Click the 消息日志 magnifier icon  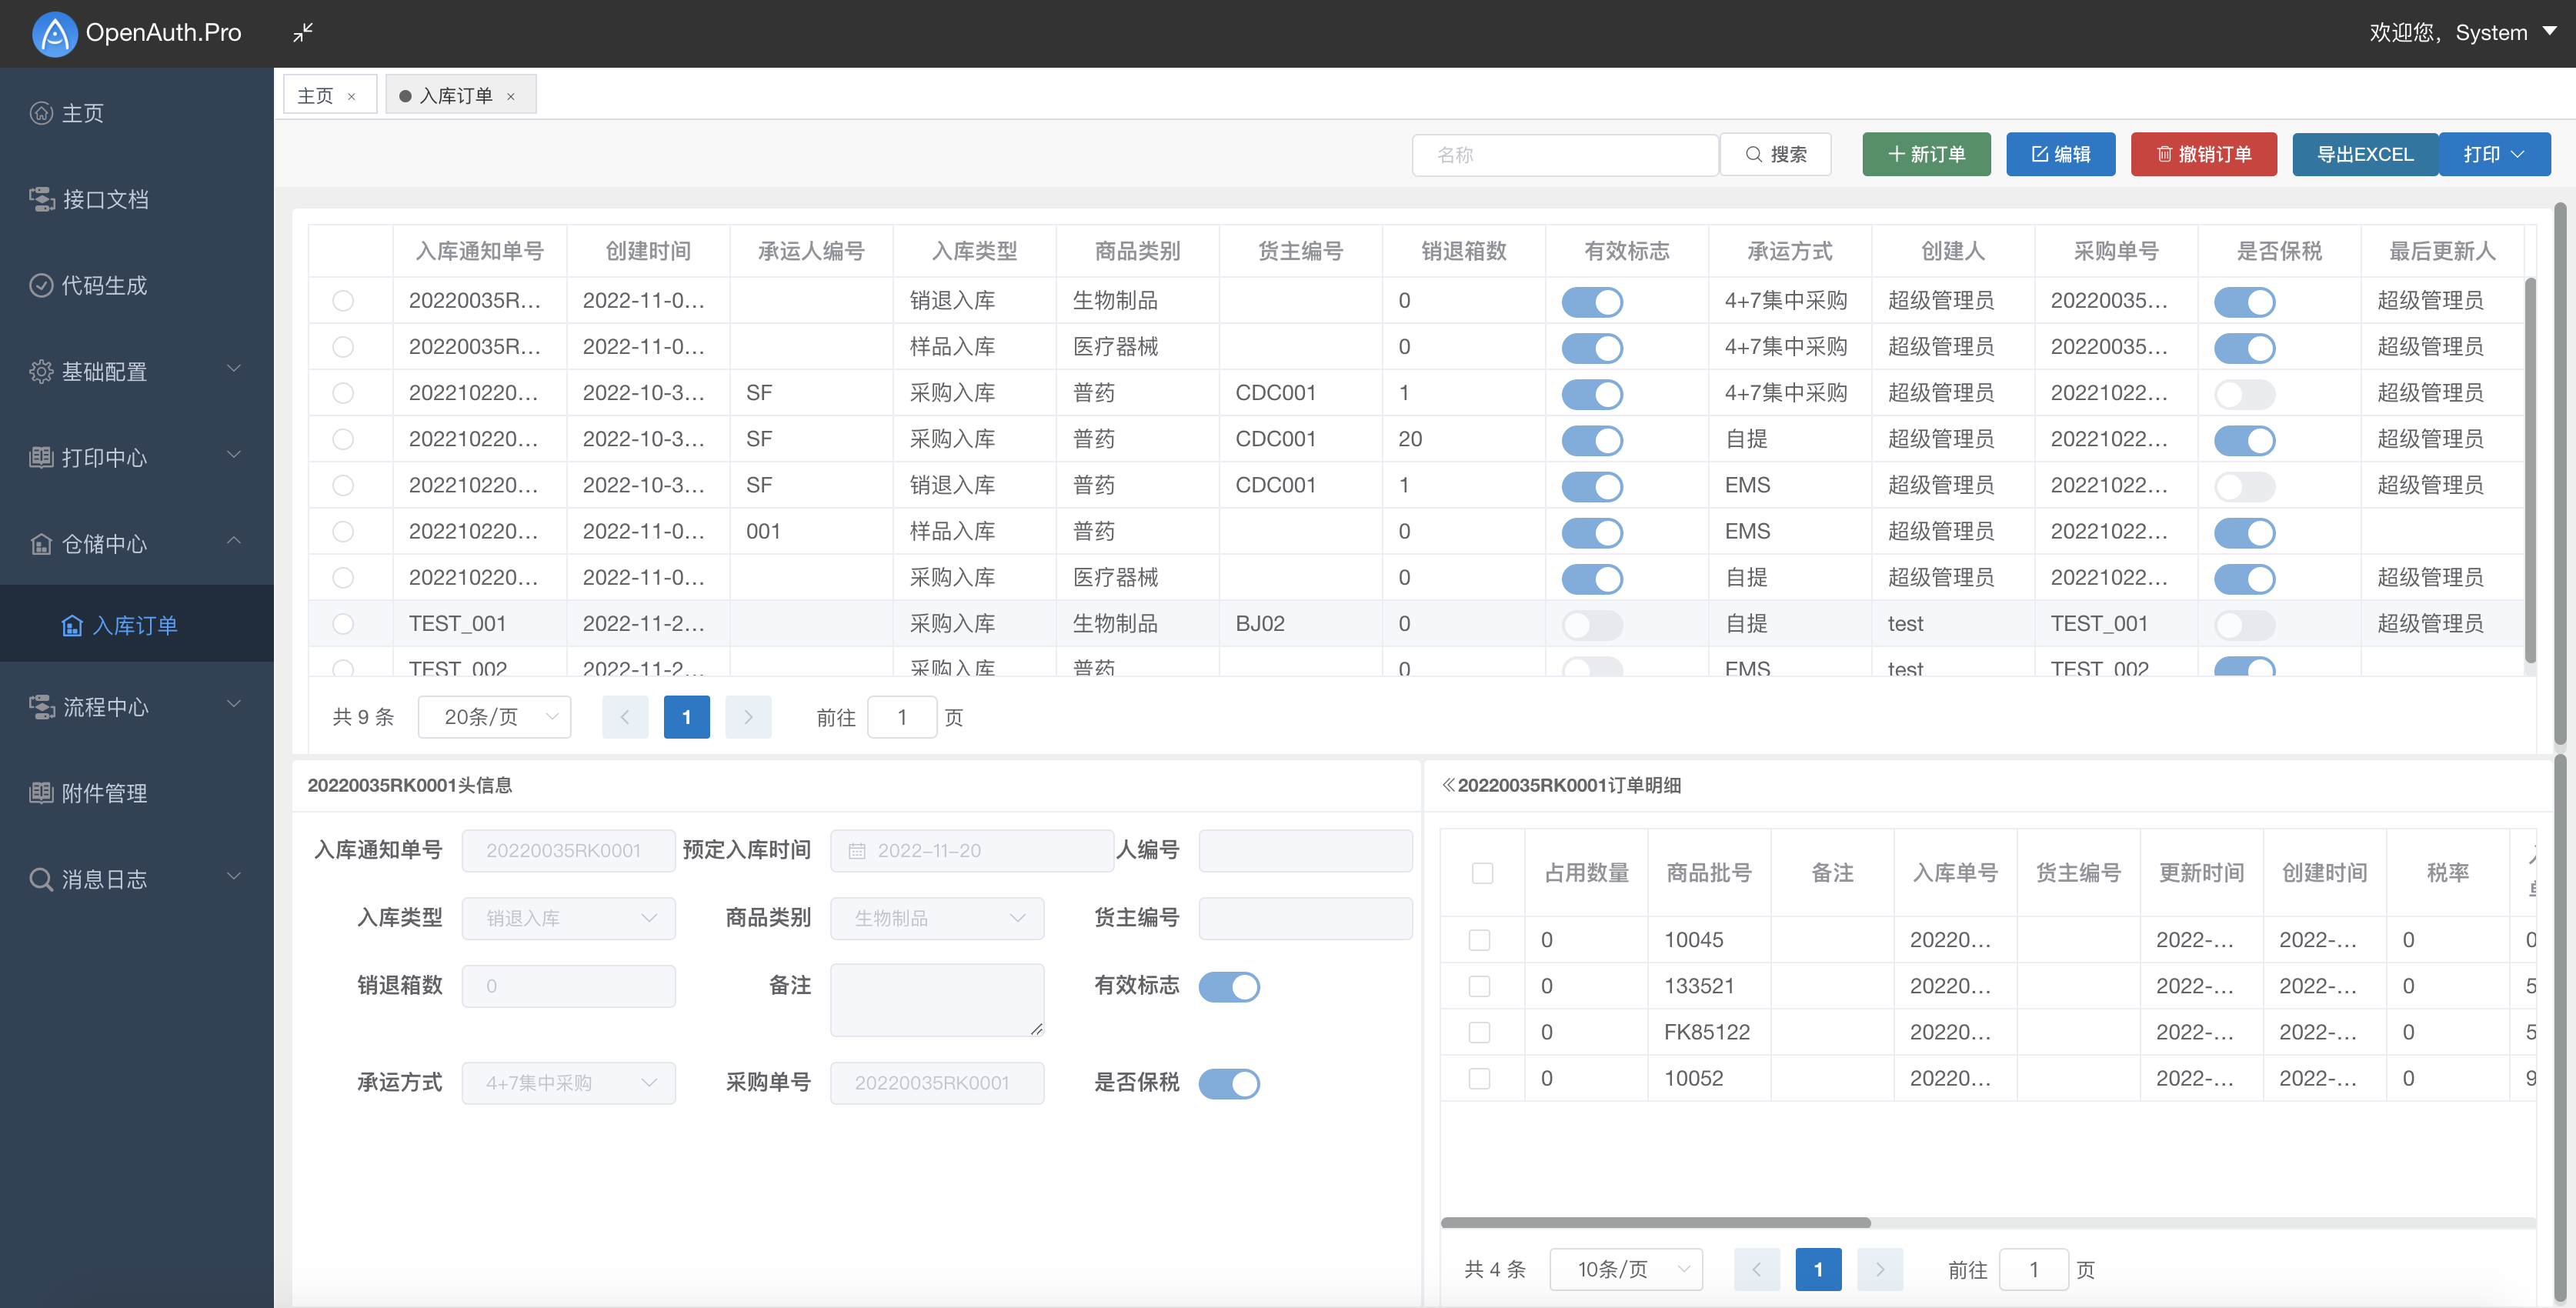click(41, 879)
